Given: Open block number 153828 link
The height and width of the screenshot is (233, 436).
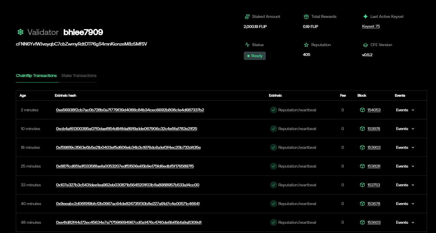Looking at the screenshot, I should click(x=374, y=166).
